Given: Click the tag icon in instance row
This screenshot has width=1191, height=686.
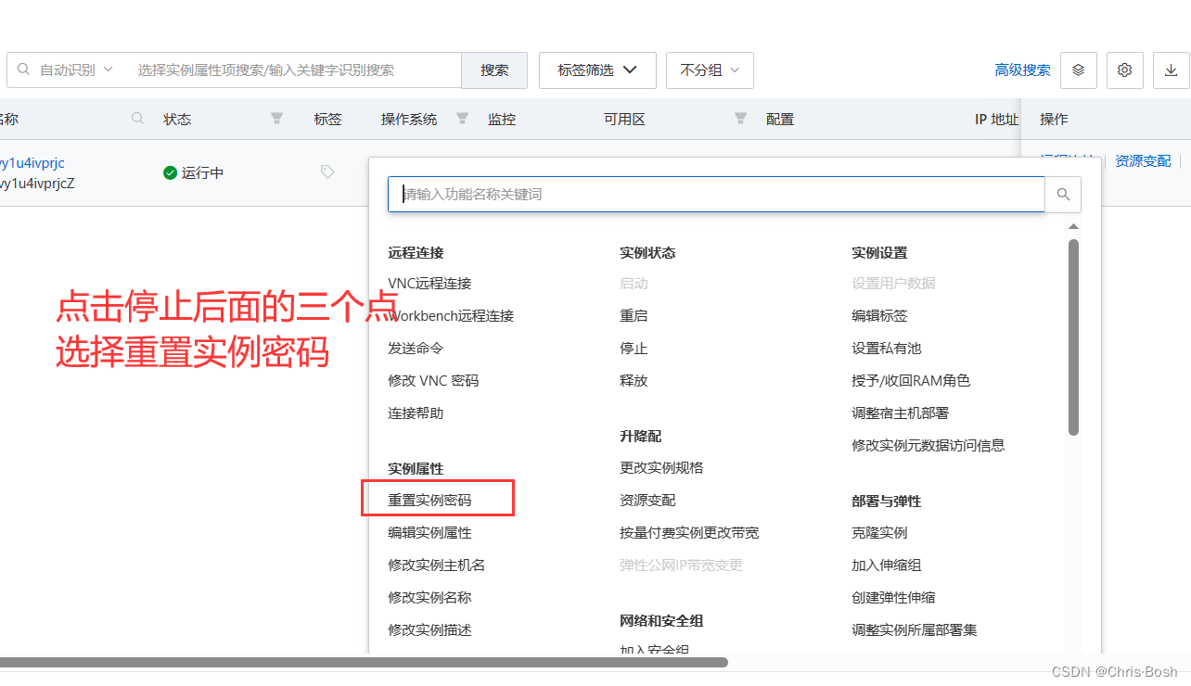Looking at the screenshot, I should (x=327, y=171).
